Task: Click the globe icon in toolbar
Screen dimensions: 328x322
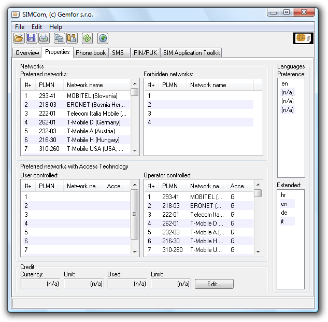Action: click(103, 38)
